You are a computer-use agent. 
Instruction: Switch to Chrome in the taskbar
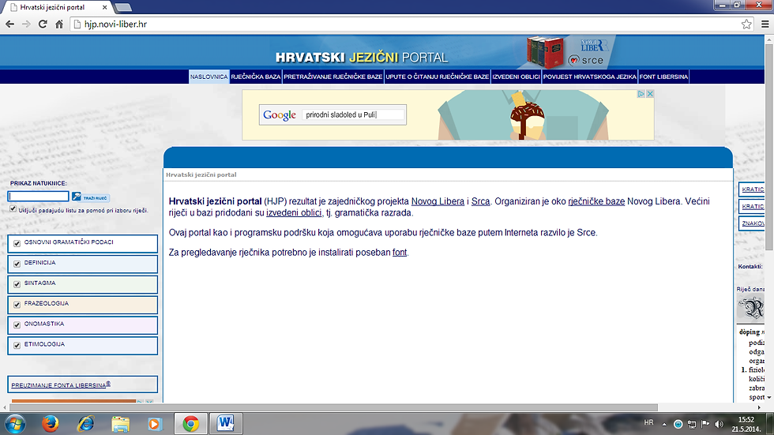coord(190,424)
